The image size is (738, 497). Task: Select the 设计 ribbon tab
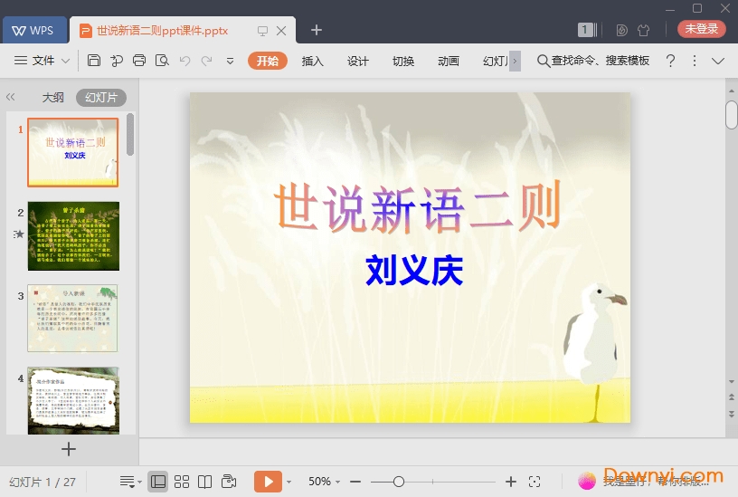[358, 61]
